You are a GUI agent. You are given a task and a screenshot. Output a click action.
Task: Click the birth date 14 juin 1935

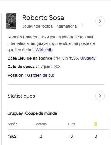pos(67,58)
